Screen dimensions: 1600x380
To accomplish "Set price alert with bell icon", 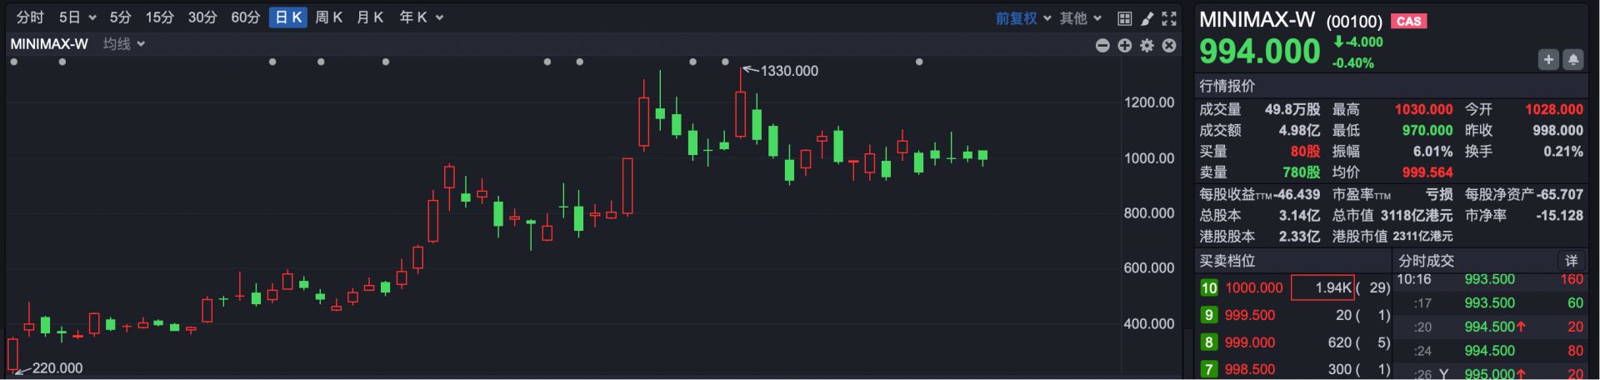I will pos(1573,59).
